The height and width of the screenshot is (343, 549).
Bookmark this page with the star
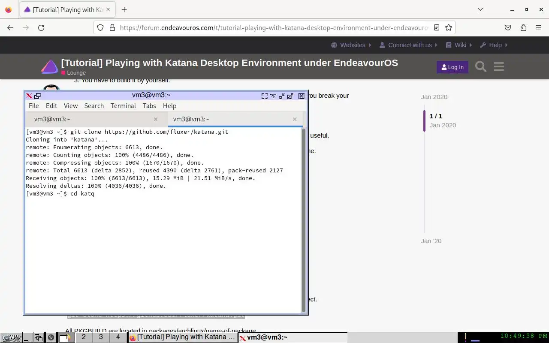[449, 27]
